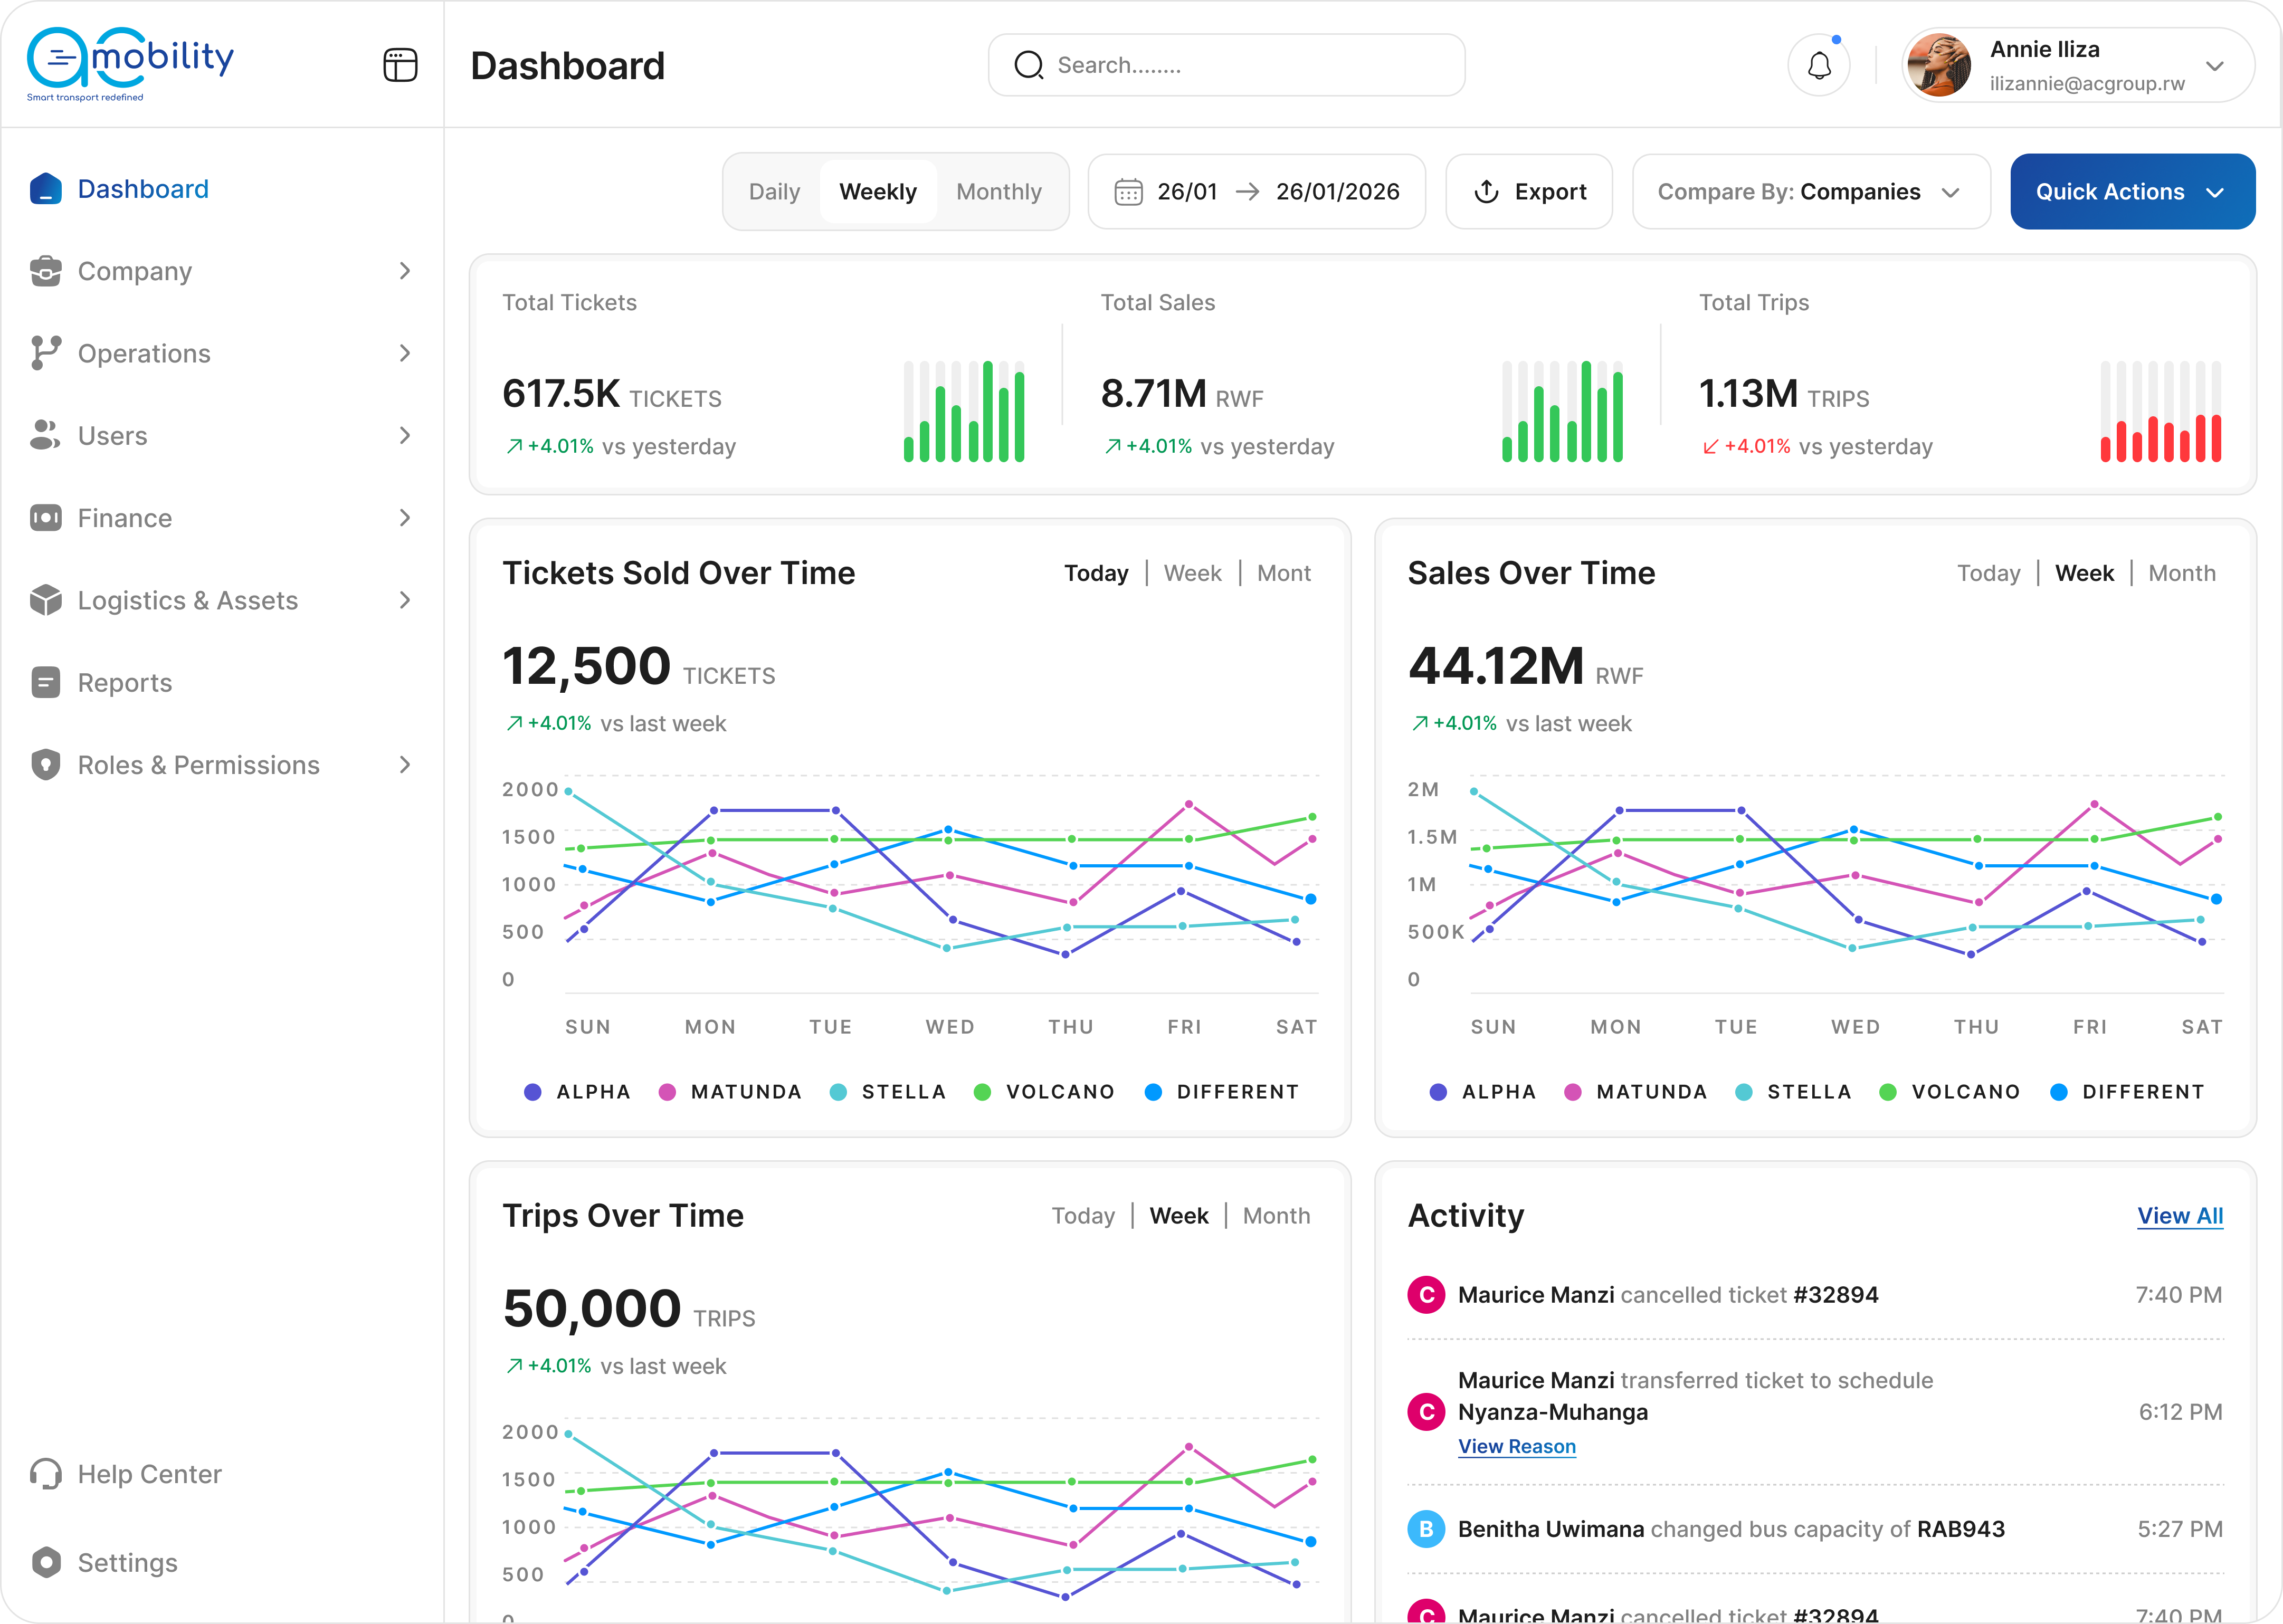Screen dimensions: 2283x1624
Task: Click Annie Iliza's profile avatar
Action: 1939,66
